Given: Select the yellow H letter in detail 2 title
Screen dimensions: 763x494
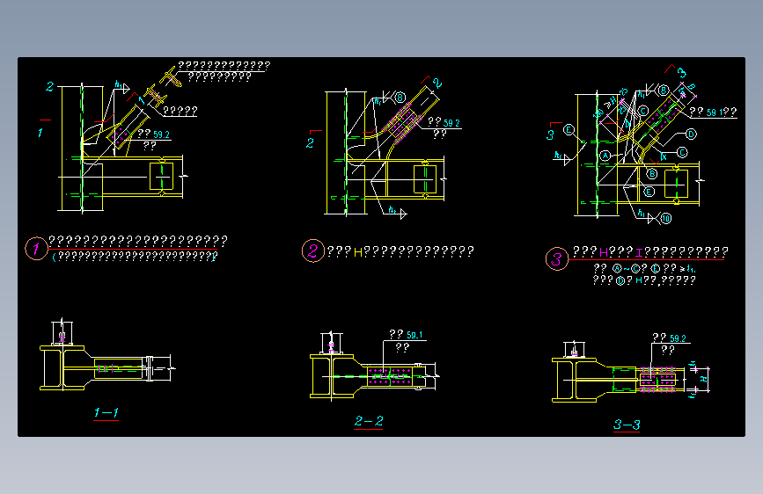Looking at the screenshot, I should click(x=357, y=252).
